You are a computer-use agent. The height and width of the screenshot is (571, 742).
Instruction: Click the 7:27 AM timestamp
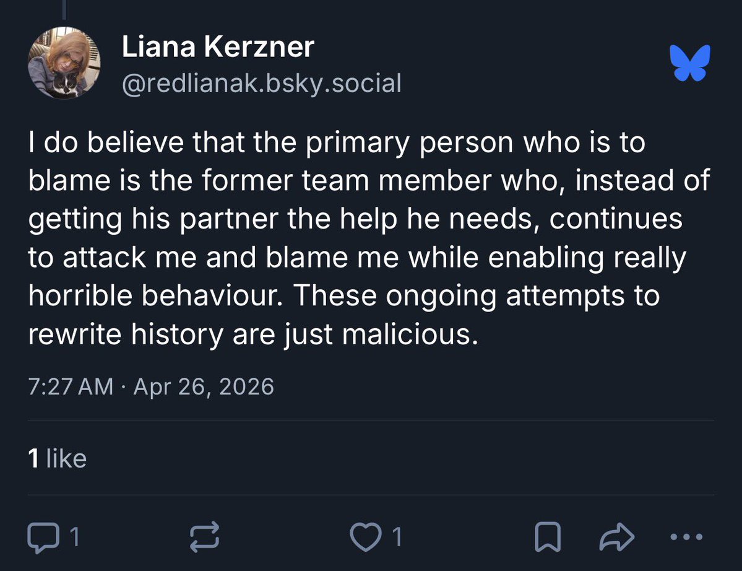click(71, 386)
